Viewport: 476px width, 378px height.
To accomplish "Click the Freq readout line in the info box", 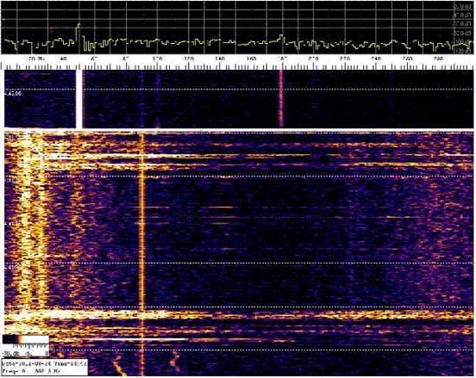I will (x=29, y=370).
